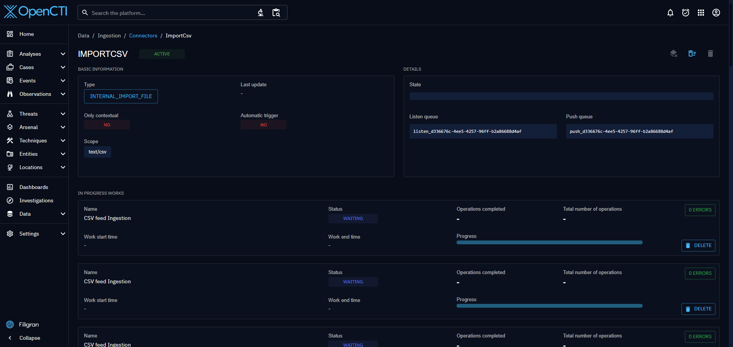This screenshot has width=733, height=347.
Task: Click the delete connector trash icon
Action: [710, 53]
